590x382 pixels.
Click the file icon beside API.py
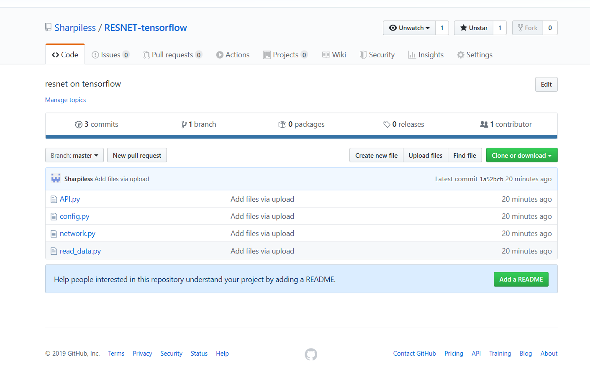click(x=54, y=199)
